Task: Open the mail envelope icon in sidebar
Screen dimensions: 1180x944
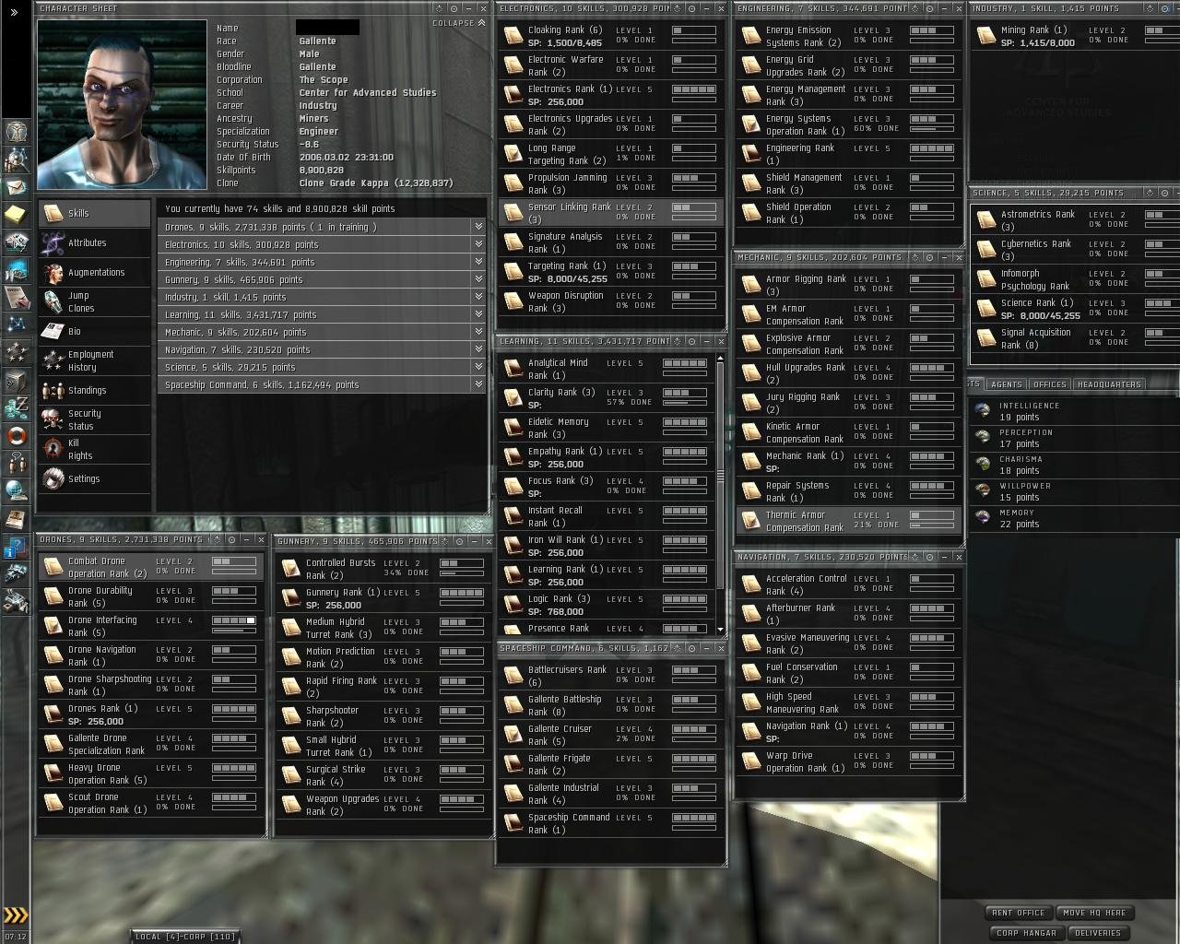Action: click(x=16, y=187)
